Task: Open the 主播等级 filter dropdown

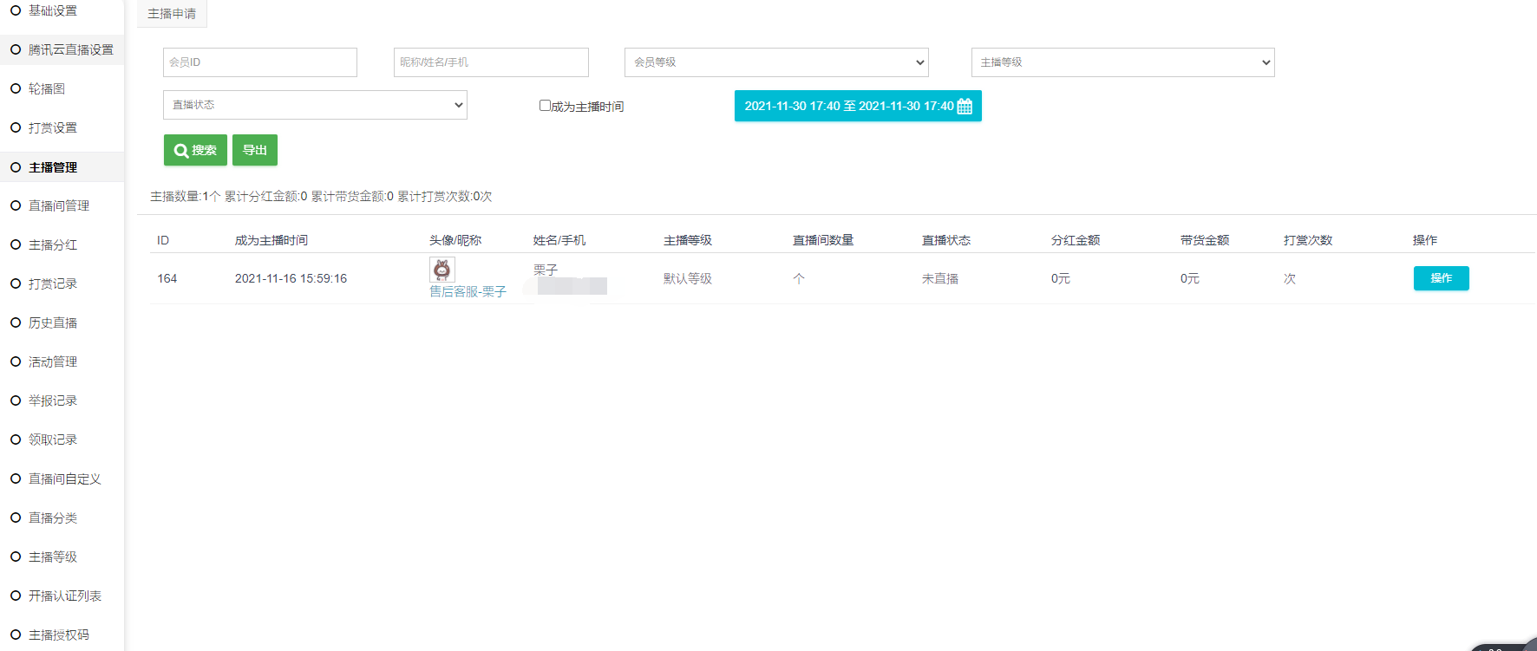Action: click(1122, 62)
